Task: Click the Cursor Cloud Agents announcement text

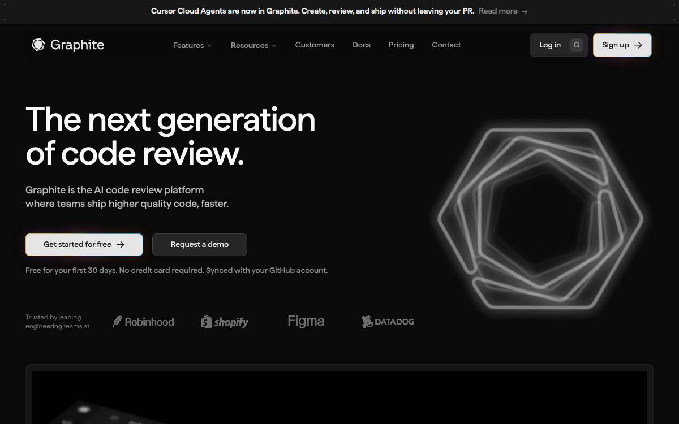Action: point(312,11)
